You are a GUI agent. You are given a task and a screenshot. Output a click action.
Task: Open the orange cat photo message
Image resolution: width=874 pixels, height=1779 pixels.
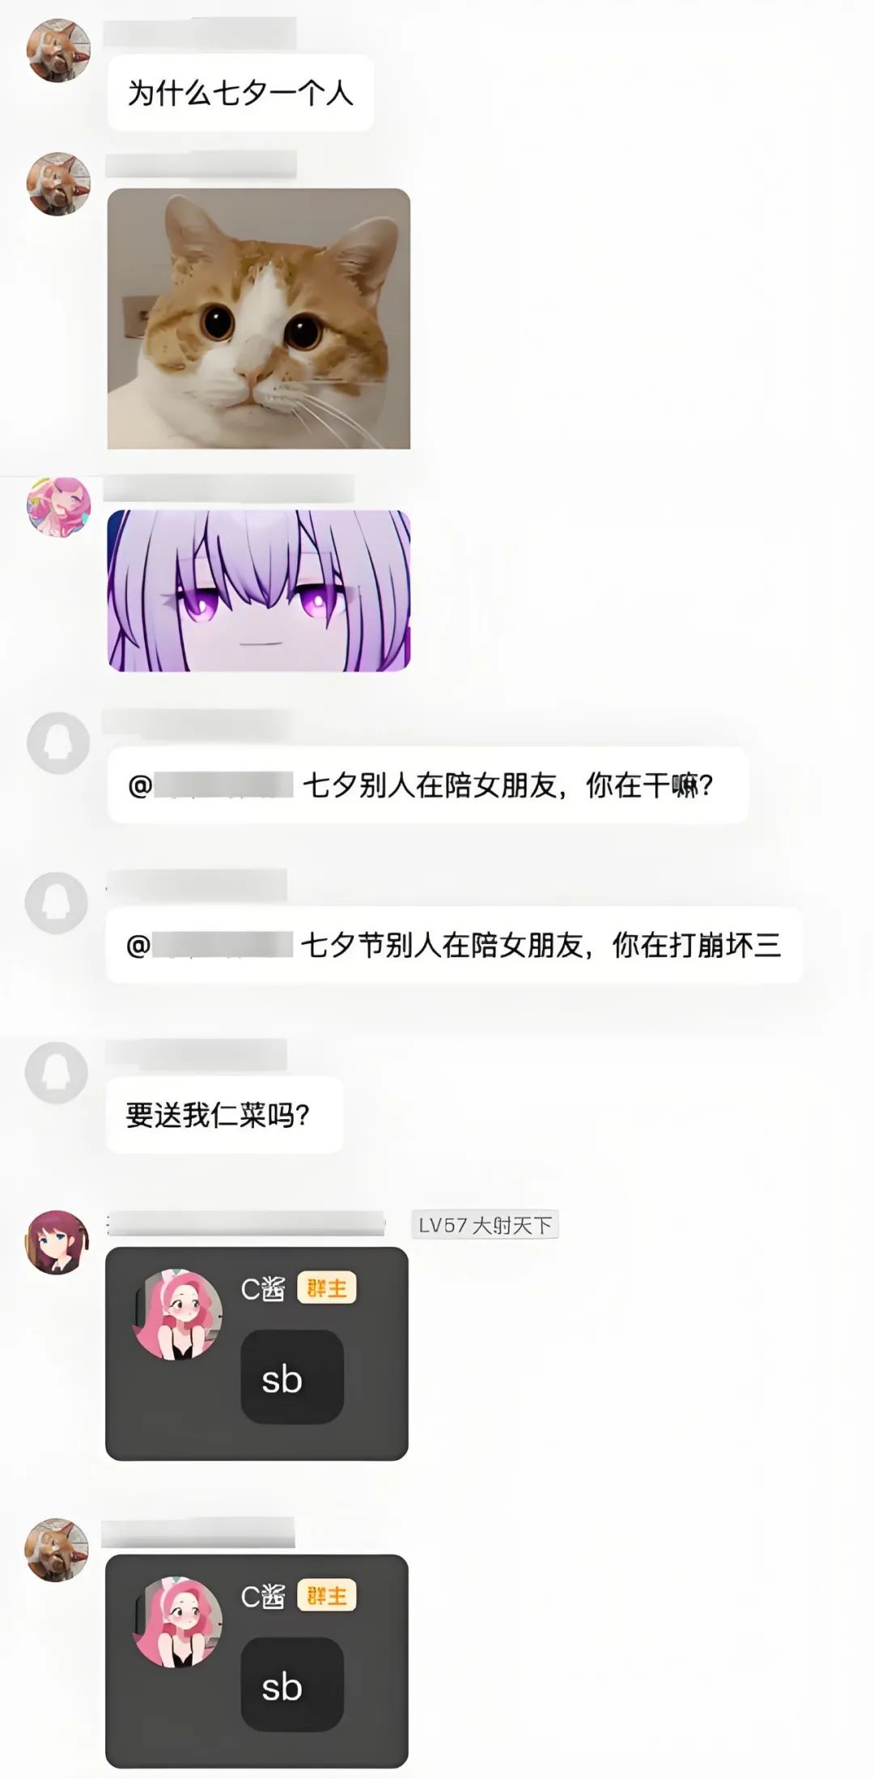[x=259, y=318]
